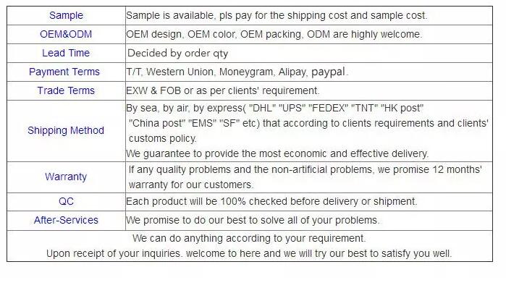Viewport: 506px width, 288px height.
Task: Click the 'By sea, by air' shipping line
Action: (274, 108)
